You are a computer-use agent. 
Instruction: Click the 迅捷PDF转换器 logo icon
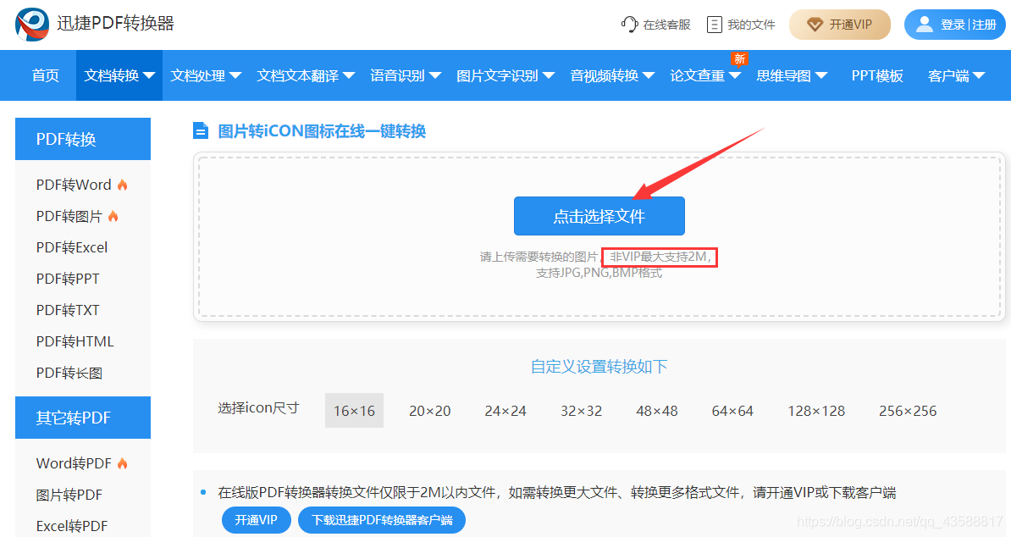click(x=31, y=25)
